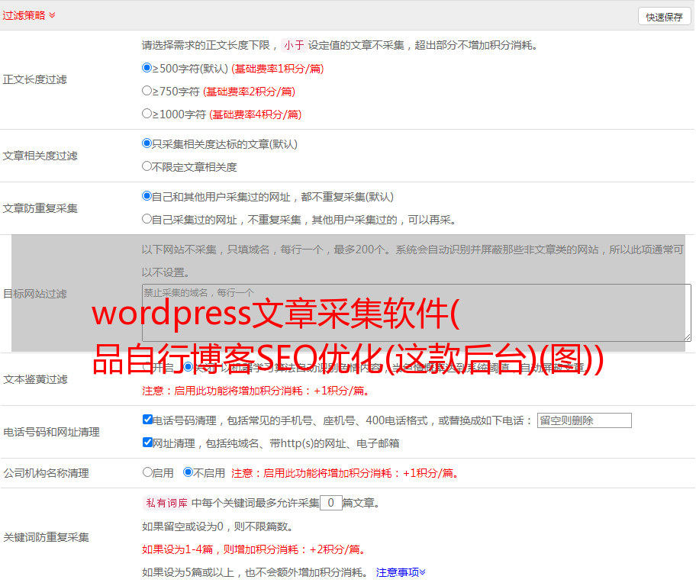Click the (基础费率4积分/篇) red text
This screenshot has width=696, height=586.
click(x=255, y=114)
